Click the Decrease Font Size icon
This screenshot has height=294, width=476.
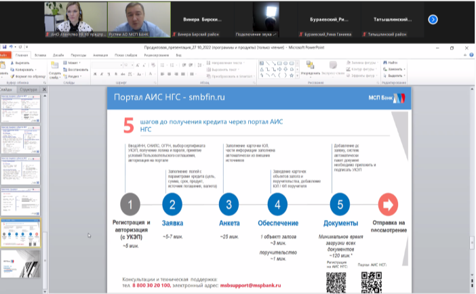[x=144, y=65]
